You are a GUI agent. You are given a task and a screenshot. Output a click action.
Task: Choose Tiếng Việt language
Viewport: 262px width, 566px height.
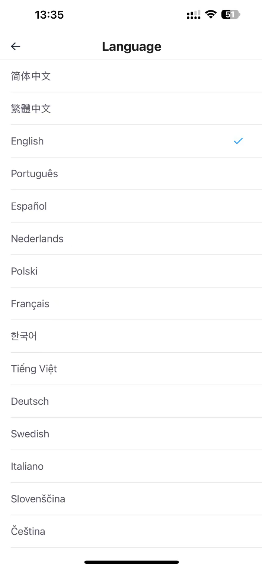[x=34, y=369]
